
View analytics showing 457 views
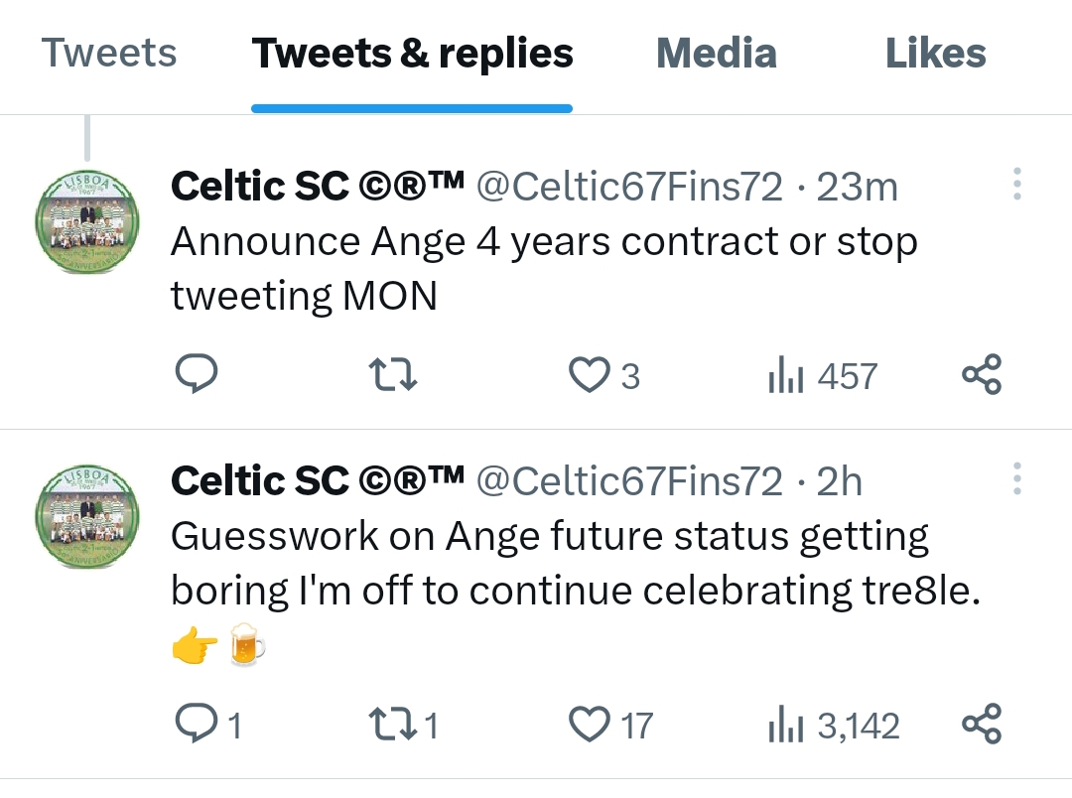[823, 376]
